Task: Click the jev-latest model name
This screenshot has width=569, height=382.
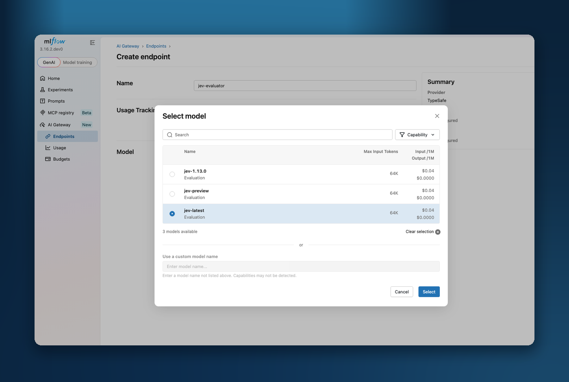Action: pos(194,210)
